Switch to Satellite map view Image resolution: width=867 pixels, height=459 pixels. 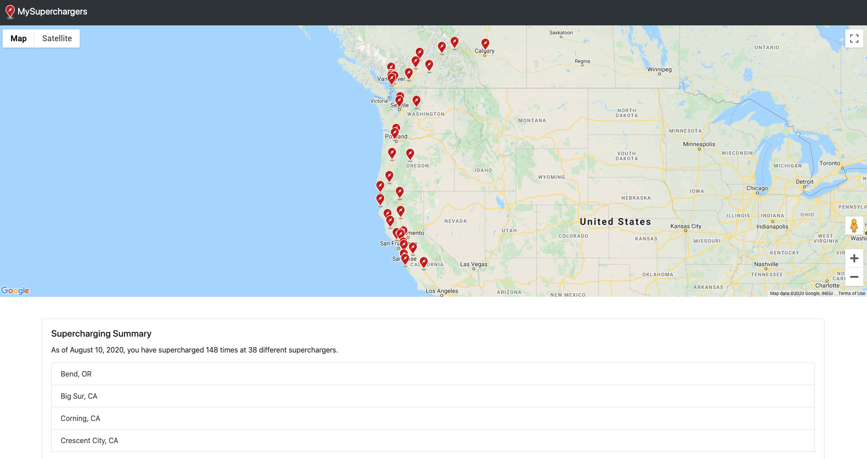coord(57,39)
